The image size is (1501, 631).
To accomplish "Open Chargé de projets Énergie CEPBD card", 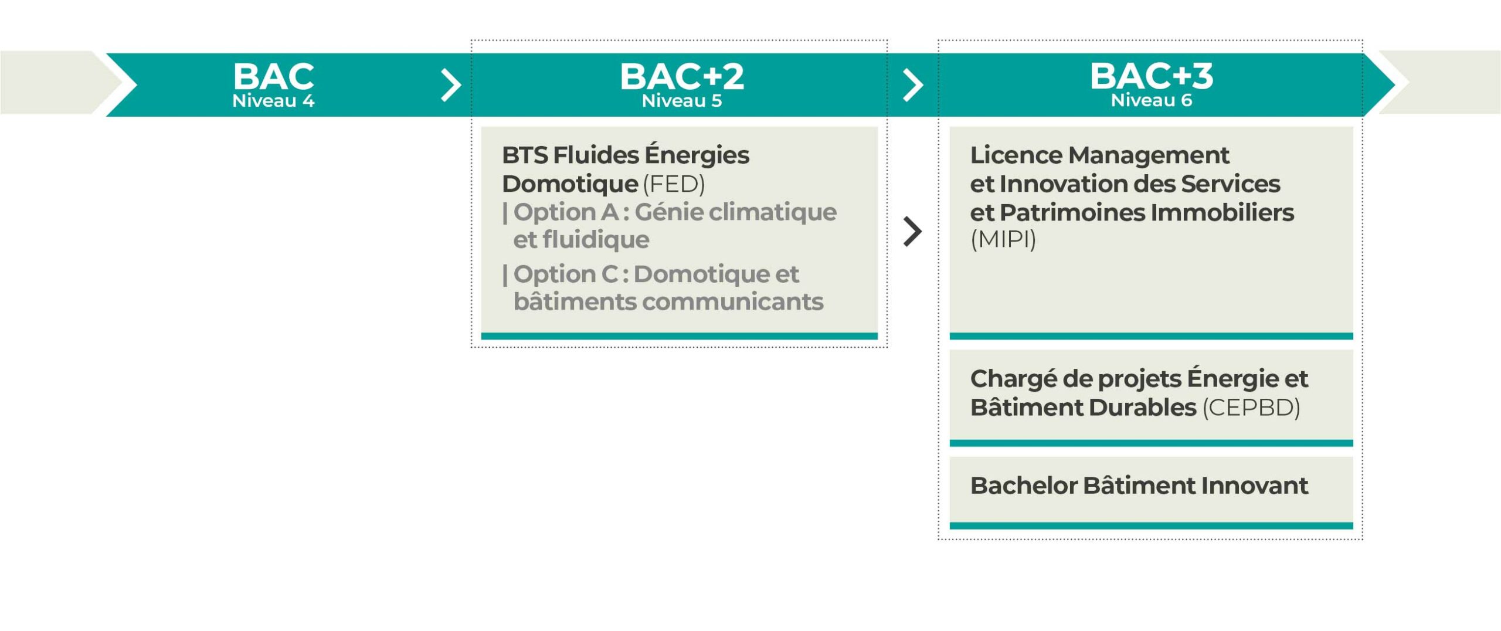I will 1151,398.
